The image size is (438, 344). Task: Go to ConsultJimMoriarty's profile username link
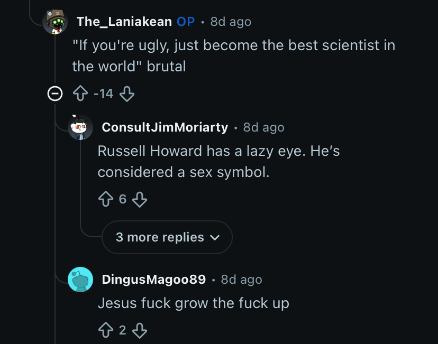pyautogui.click(x=165, y=127)
